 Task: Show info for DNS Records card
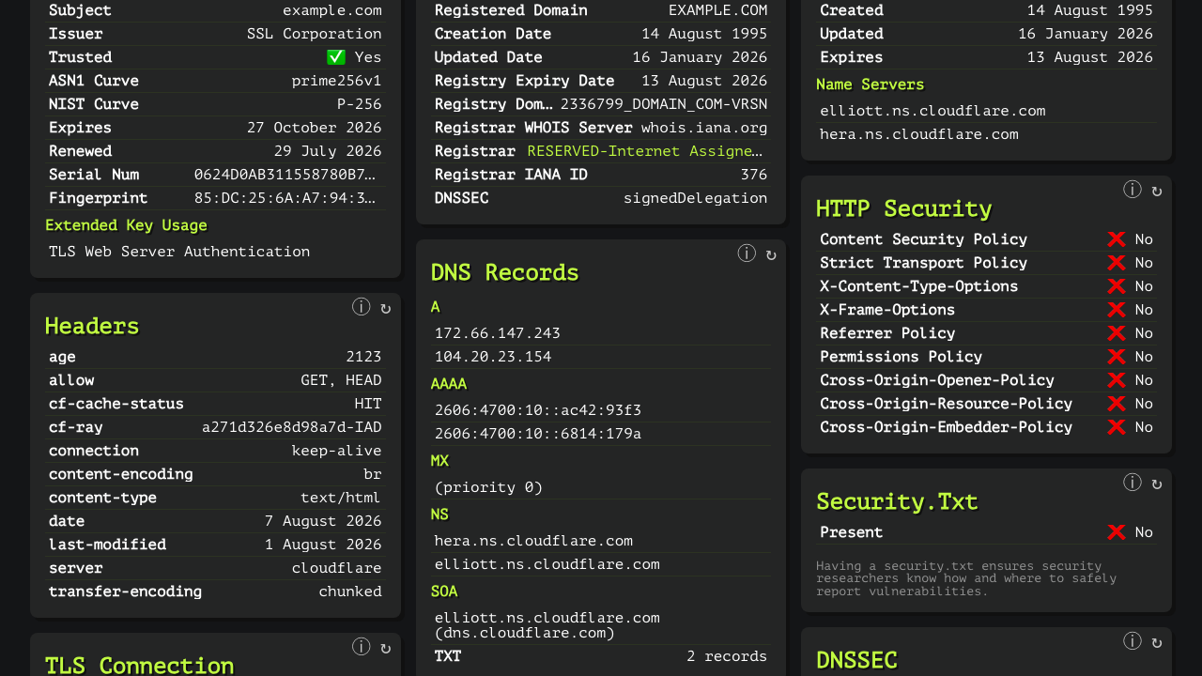point(747,253)
